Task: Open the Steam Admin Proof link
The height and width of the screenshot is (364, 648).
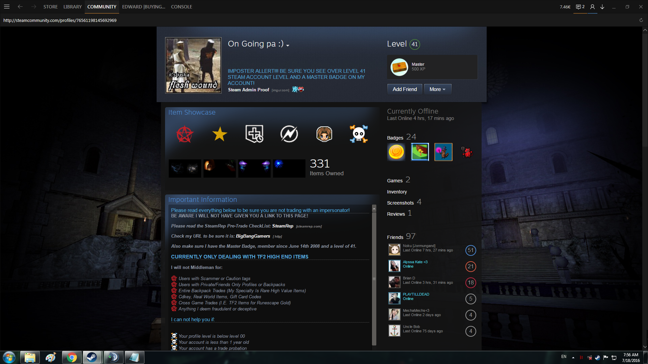Action: click(x=248, y=90)
